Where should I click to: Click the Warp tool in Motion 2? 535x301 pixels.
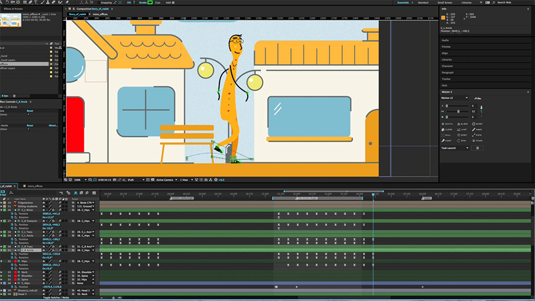(446, 141)
